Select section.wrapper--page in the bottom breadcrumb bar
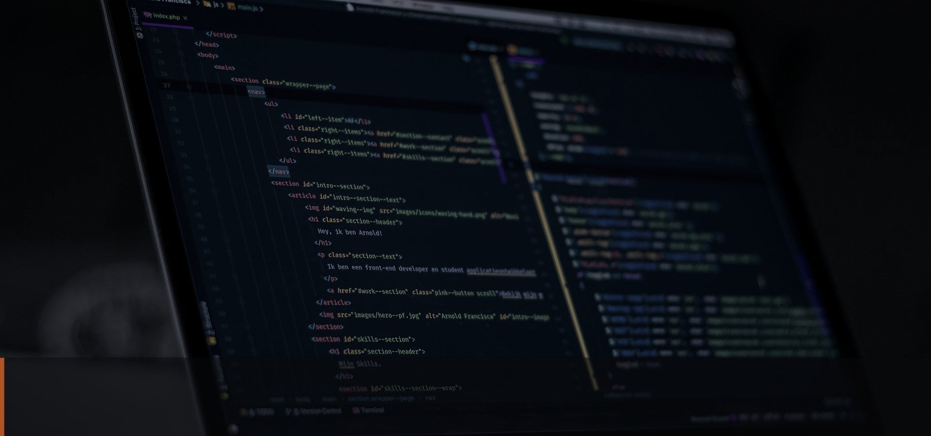 (x=381, y=398)
